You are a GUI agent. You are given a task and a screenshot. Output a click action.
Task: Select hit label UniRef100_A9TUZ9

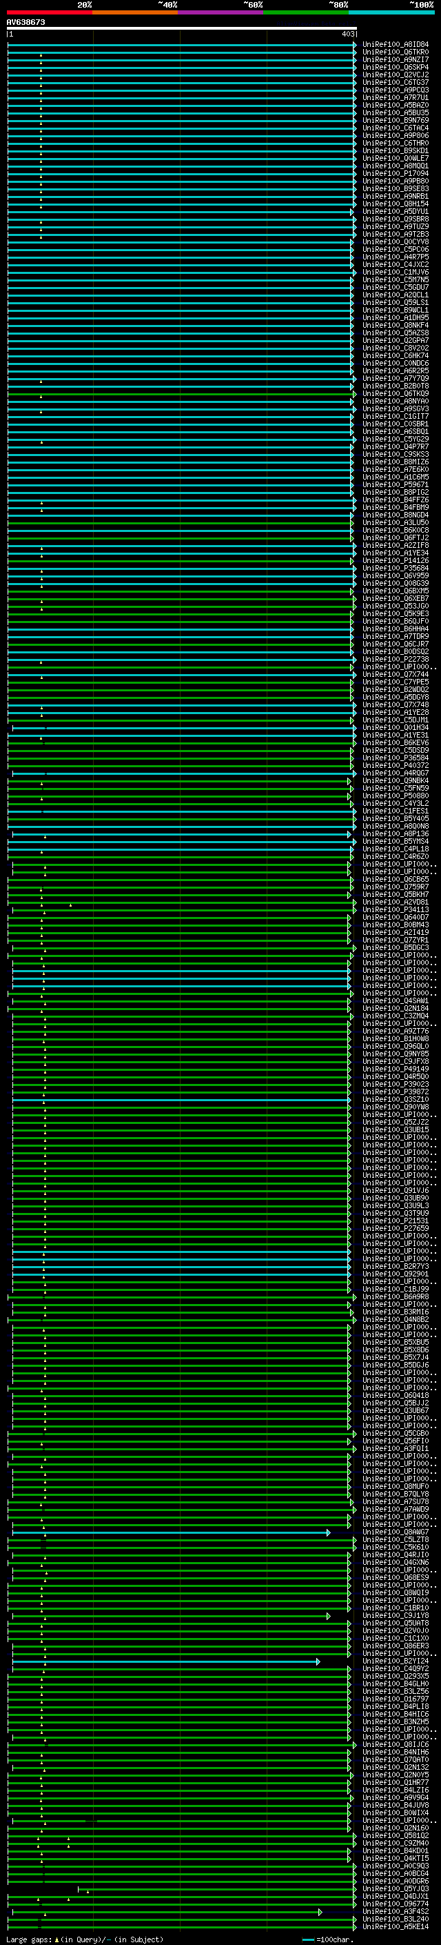click(x=396, y=226)
